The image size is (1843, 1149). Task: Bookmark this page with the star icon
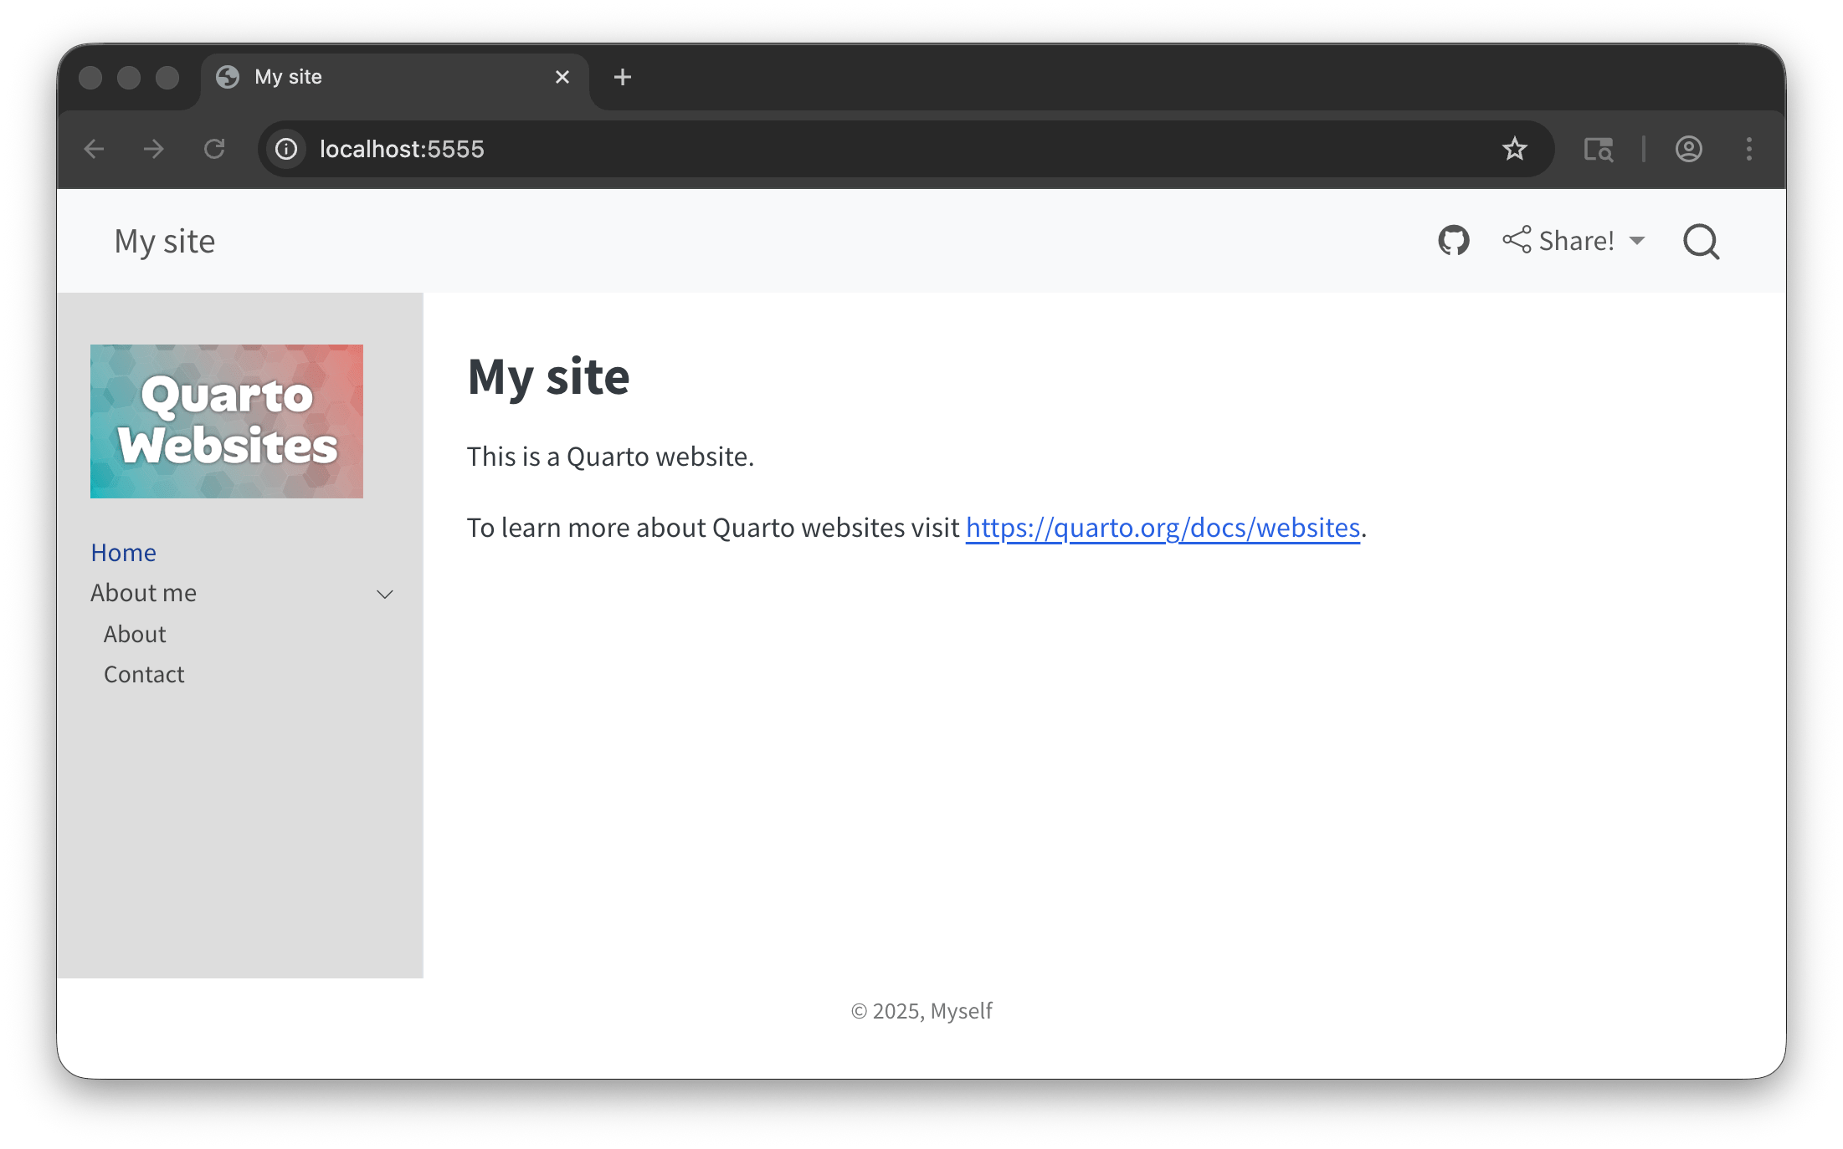1514,149
